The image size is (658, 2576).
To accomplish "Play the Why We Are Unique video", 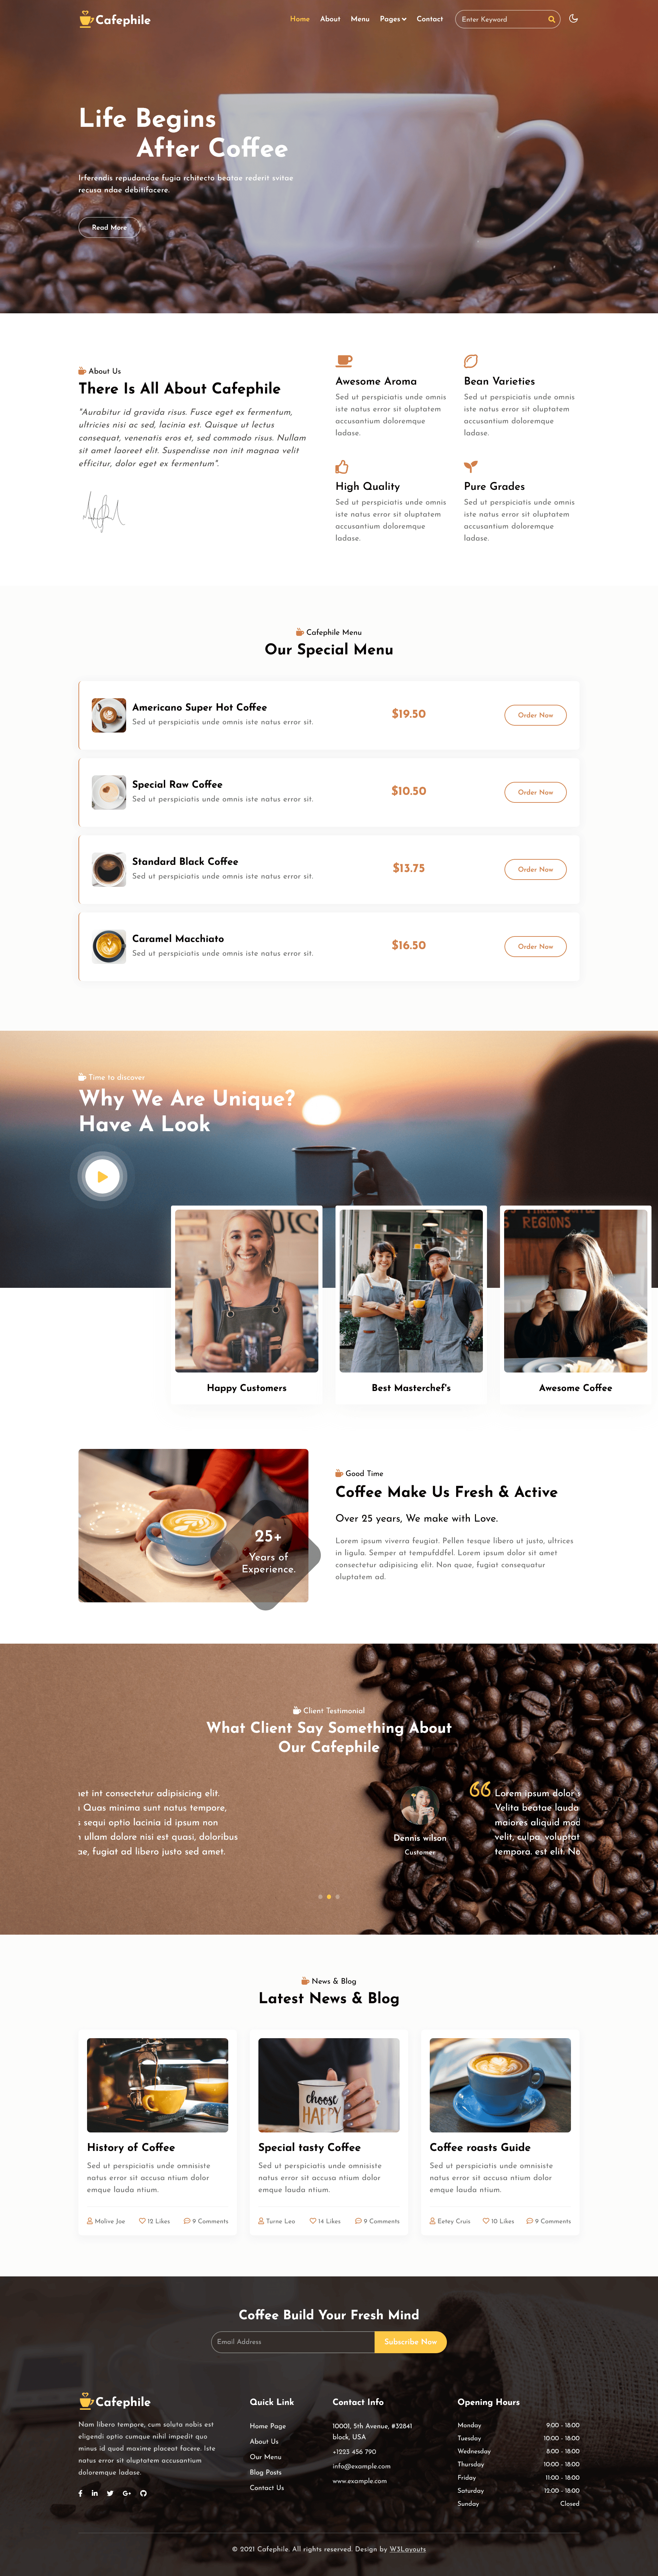I will pos(102,1176).
